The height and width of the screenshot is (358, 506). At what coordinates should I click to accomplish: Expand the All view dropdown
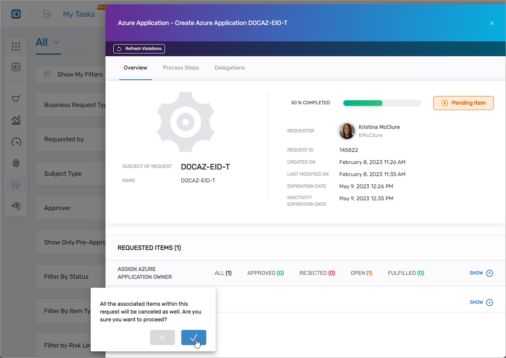(47, 42)
